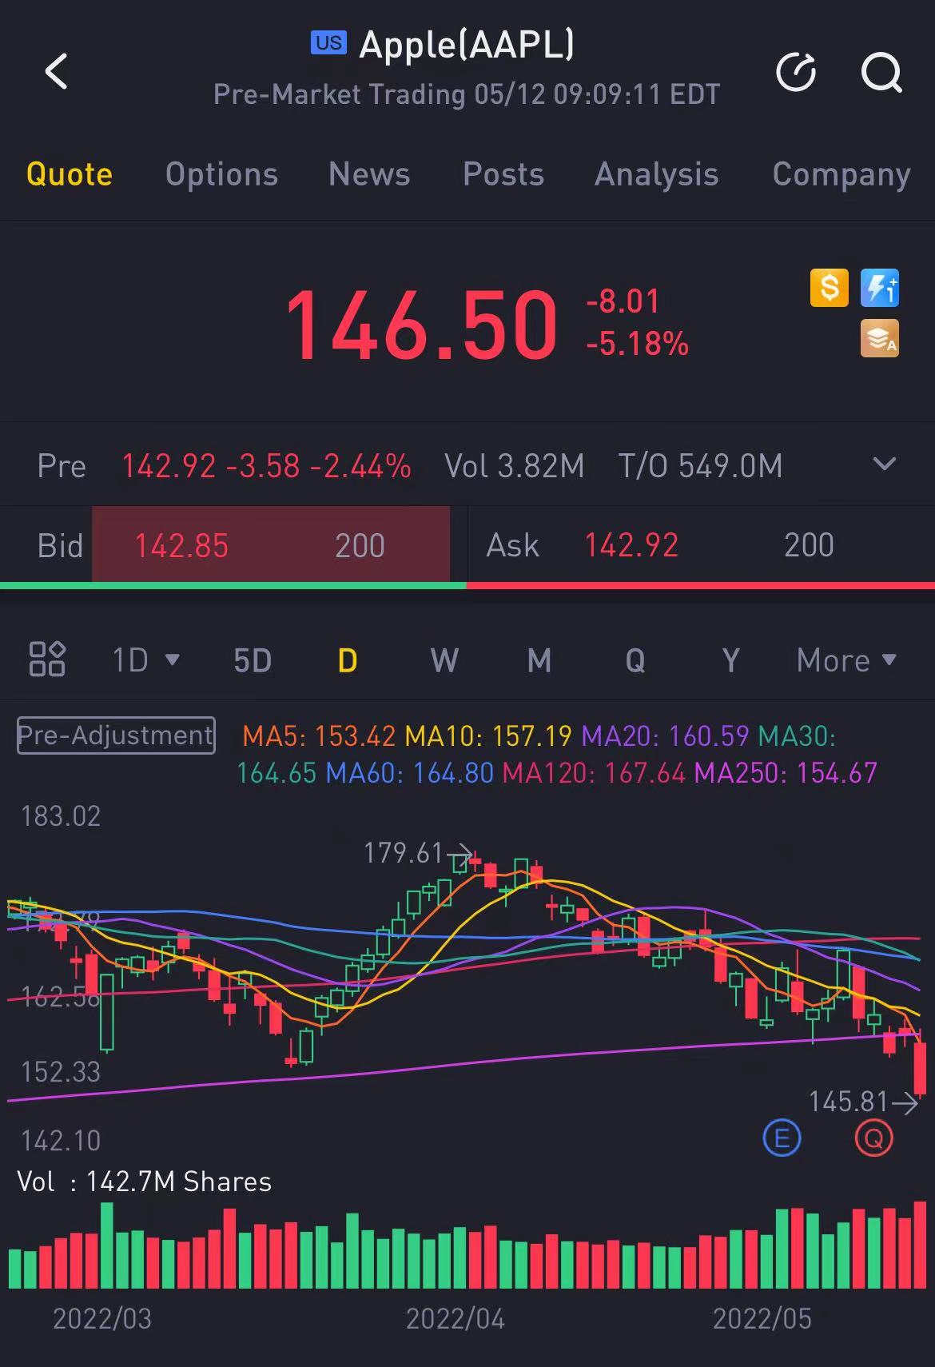Open the Analysis tab
This screenshot has width=935, height=1367.
pos(656,174)
